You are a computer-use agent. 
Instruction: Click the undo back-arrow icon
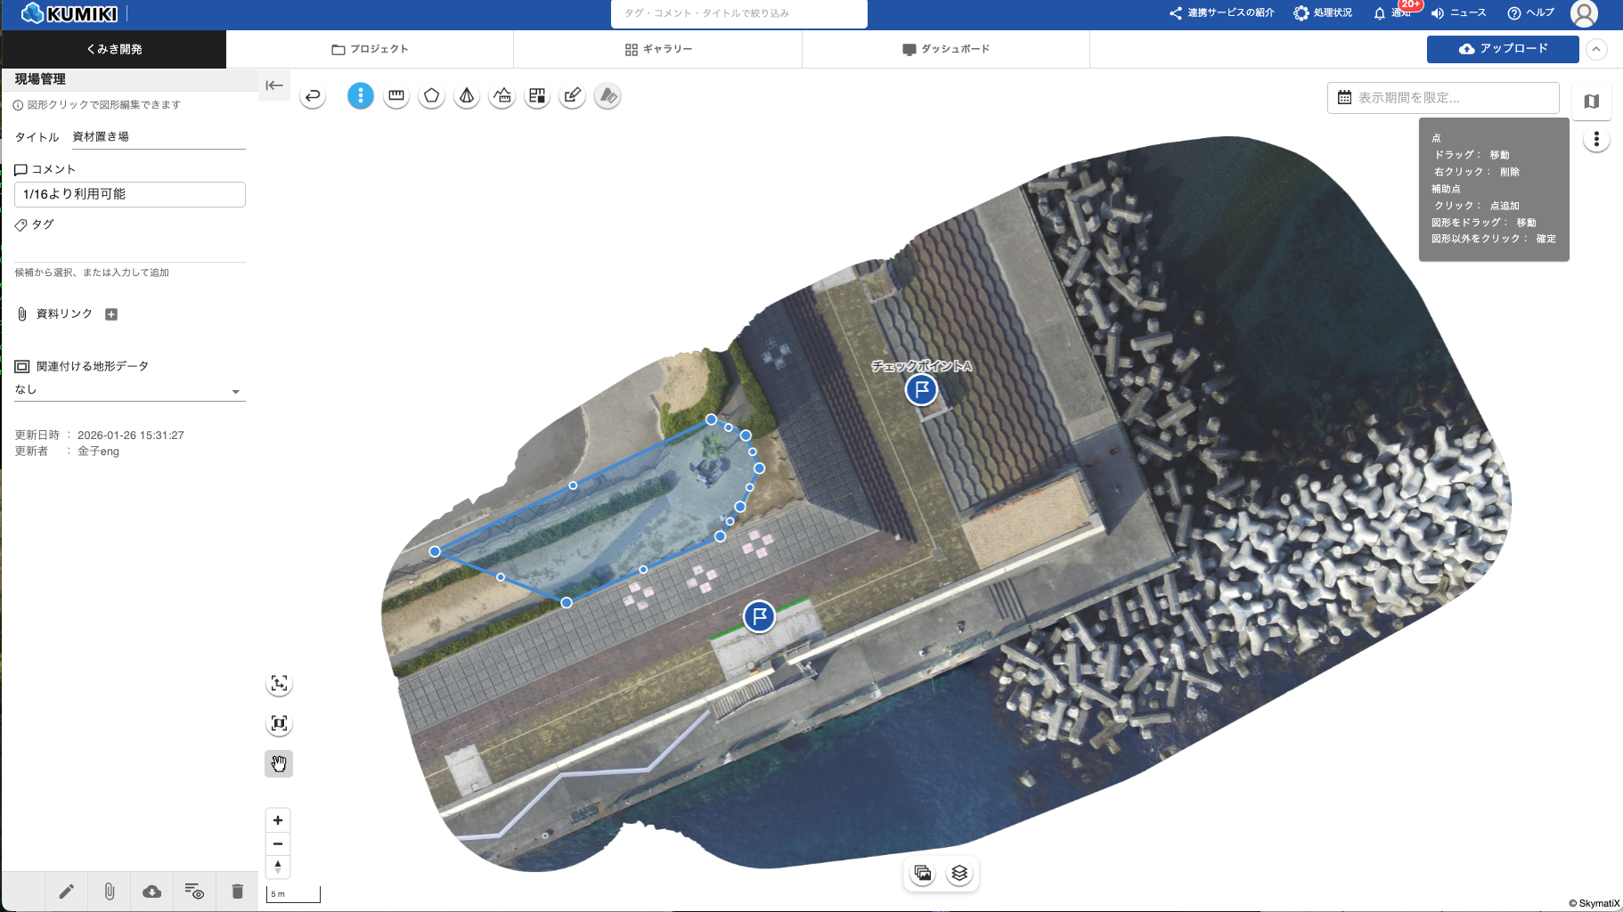coord(313,96)
